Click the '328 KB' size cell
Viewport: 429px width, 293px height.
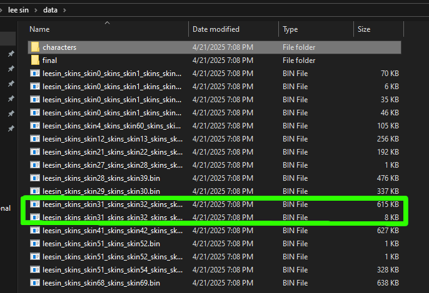point(388,270)
